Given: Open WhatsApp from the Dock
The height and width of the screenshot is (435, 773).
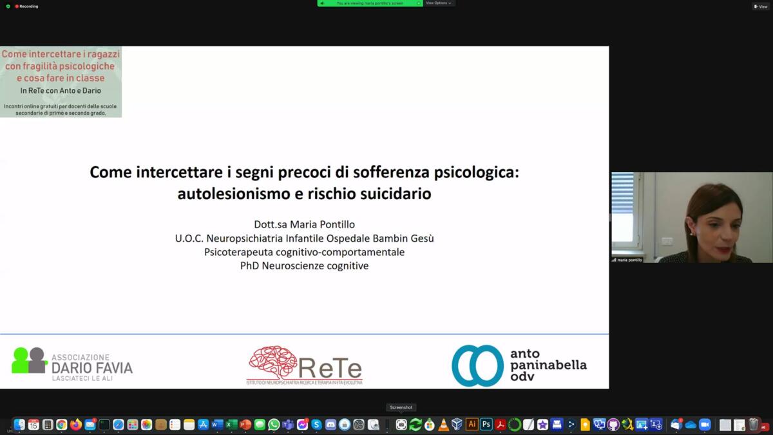Looking at the screenshot, I should click(274, 425).
